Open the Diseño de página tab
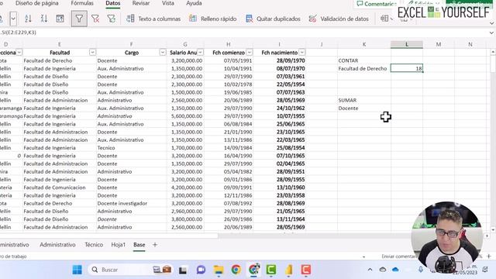Screen dimensions: 496x279 pos(37,3)
